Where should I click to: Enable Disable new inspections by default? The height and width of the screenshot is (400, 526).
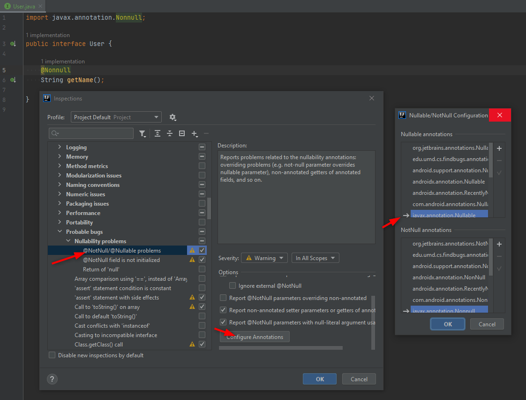53,355
